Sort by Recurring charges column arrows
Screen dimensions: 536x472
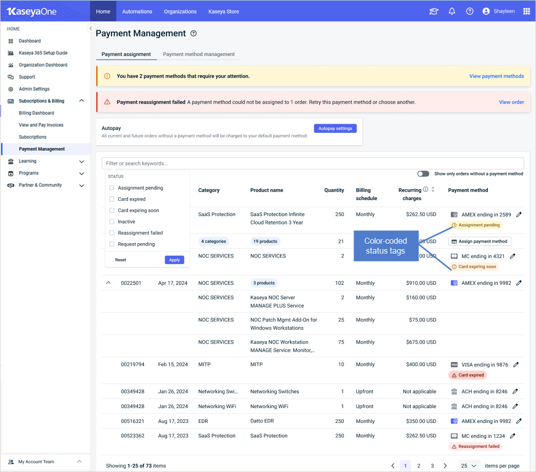click(x=433, y=190)
